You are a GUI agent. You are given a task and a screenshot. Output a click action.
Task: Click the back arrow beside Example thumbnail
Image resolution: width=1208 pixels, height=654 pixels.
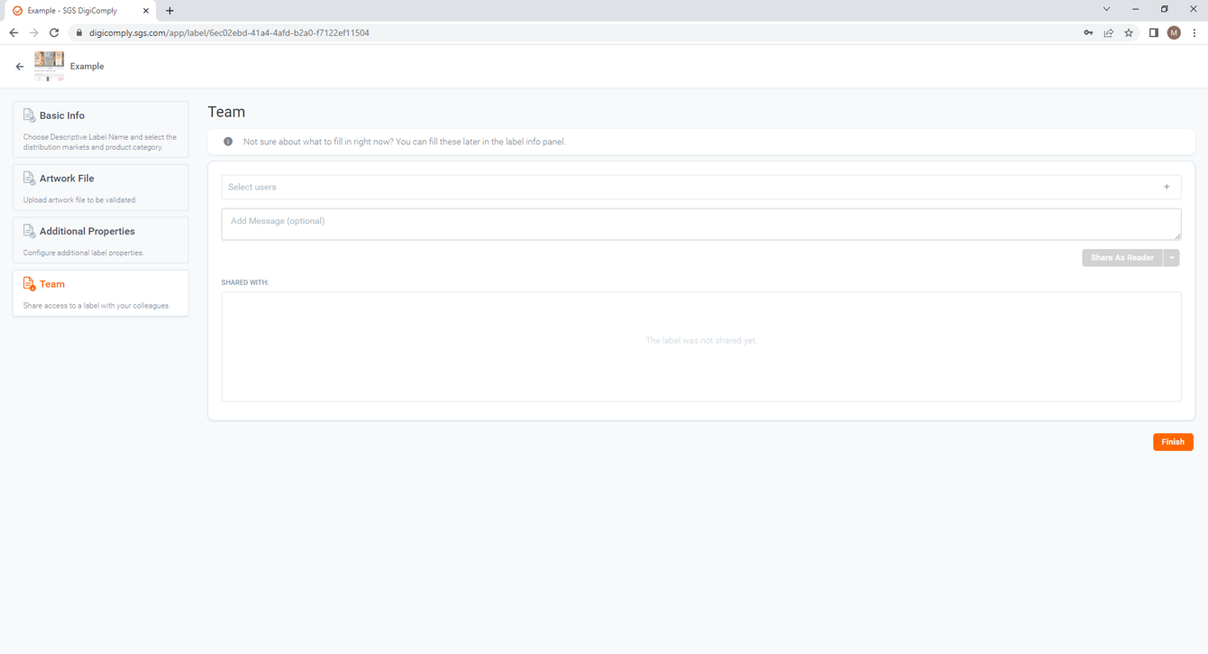[x=20, y=67]
